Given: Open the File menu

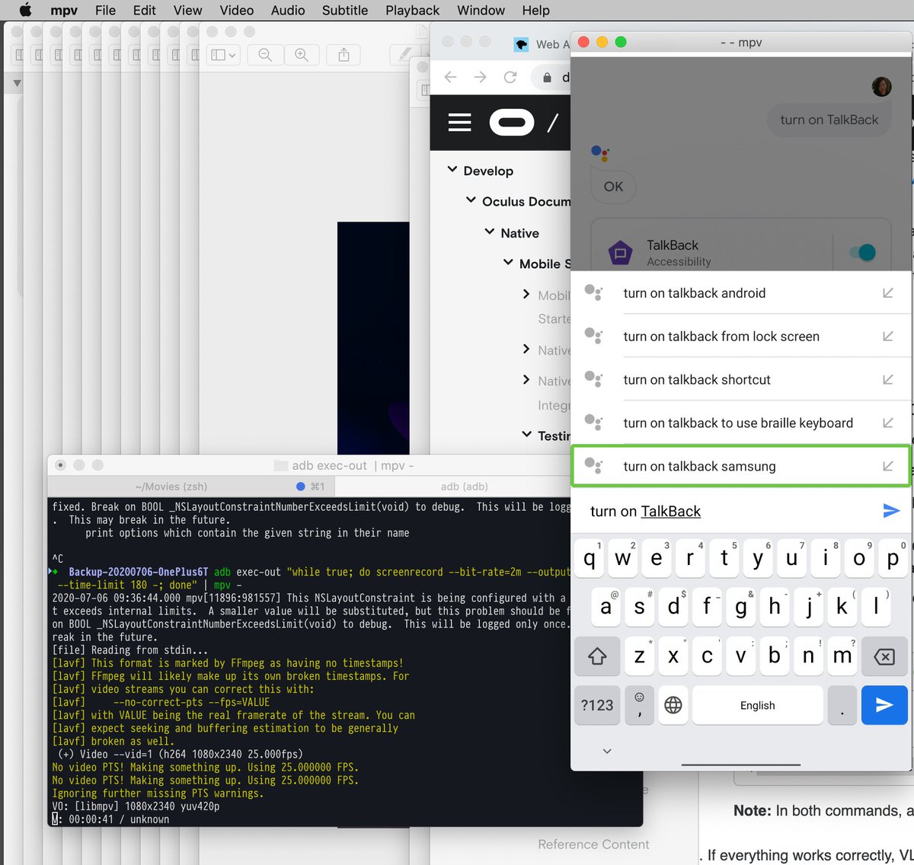Looking at the screenshot, I should click(105, 10).
